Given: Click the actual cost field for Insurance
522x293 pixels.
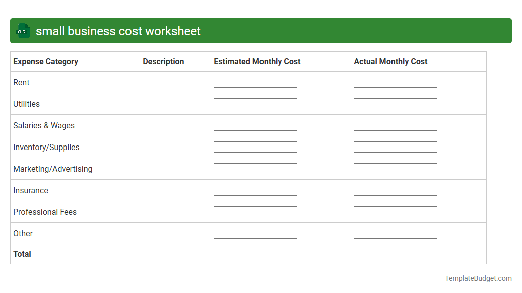Looking at the screenshot, I should (395, 190).
